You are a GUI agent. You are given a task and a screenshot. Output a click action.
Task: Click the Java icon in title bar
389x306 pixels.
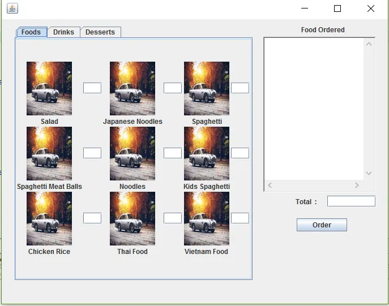12,8
